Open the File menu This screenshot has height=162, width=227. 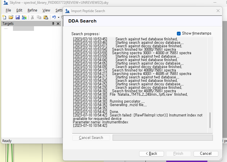(x=8, y=10)
